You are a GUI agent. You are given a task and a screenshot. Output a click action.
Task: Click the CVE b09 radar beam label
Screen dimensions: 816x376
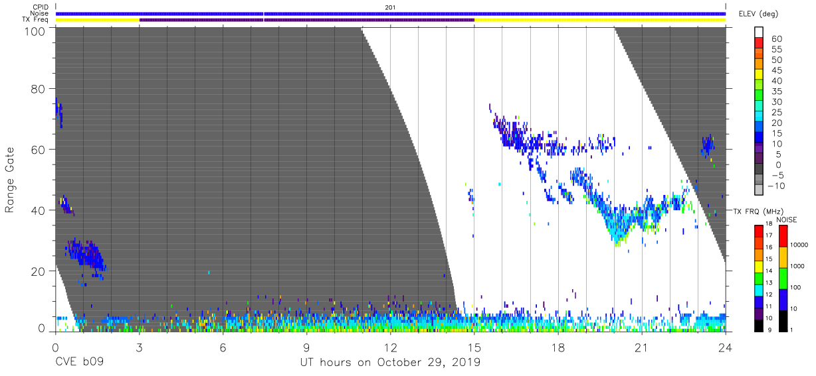coord(78,363)
